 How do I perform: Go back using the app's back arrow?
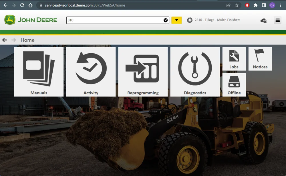(5, 40)
